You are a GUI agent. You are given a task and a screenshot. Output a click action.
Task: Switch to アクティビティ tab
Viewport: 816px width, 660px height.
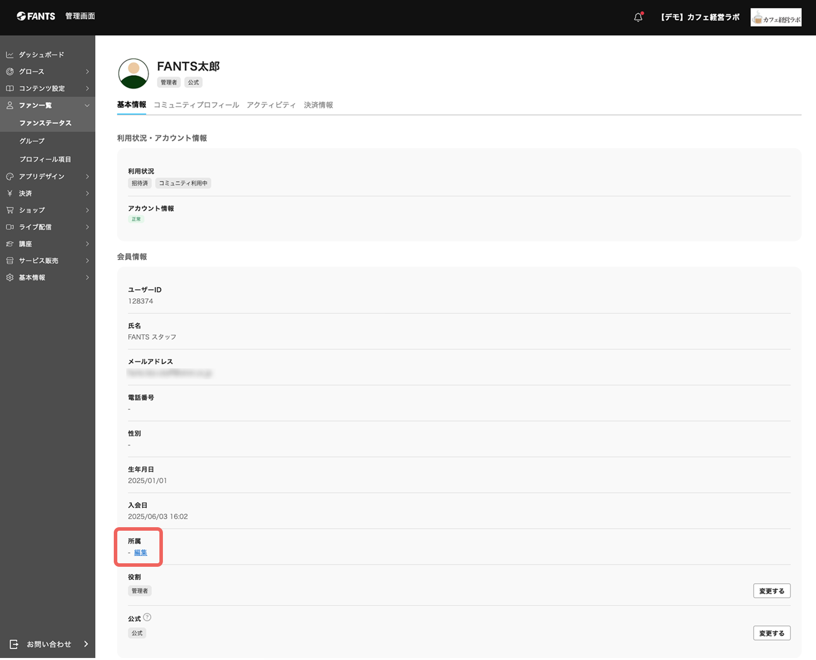click(x=271, y=105)
